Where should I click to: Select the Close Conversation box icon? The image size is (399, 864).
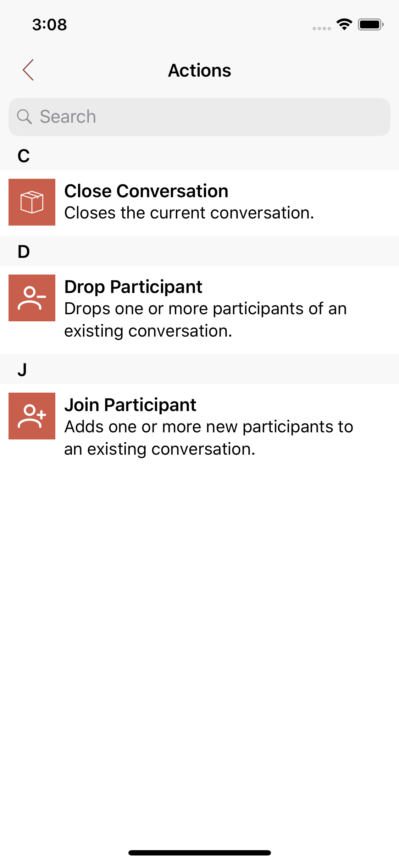tap(32, 202)
